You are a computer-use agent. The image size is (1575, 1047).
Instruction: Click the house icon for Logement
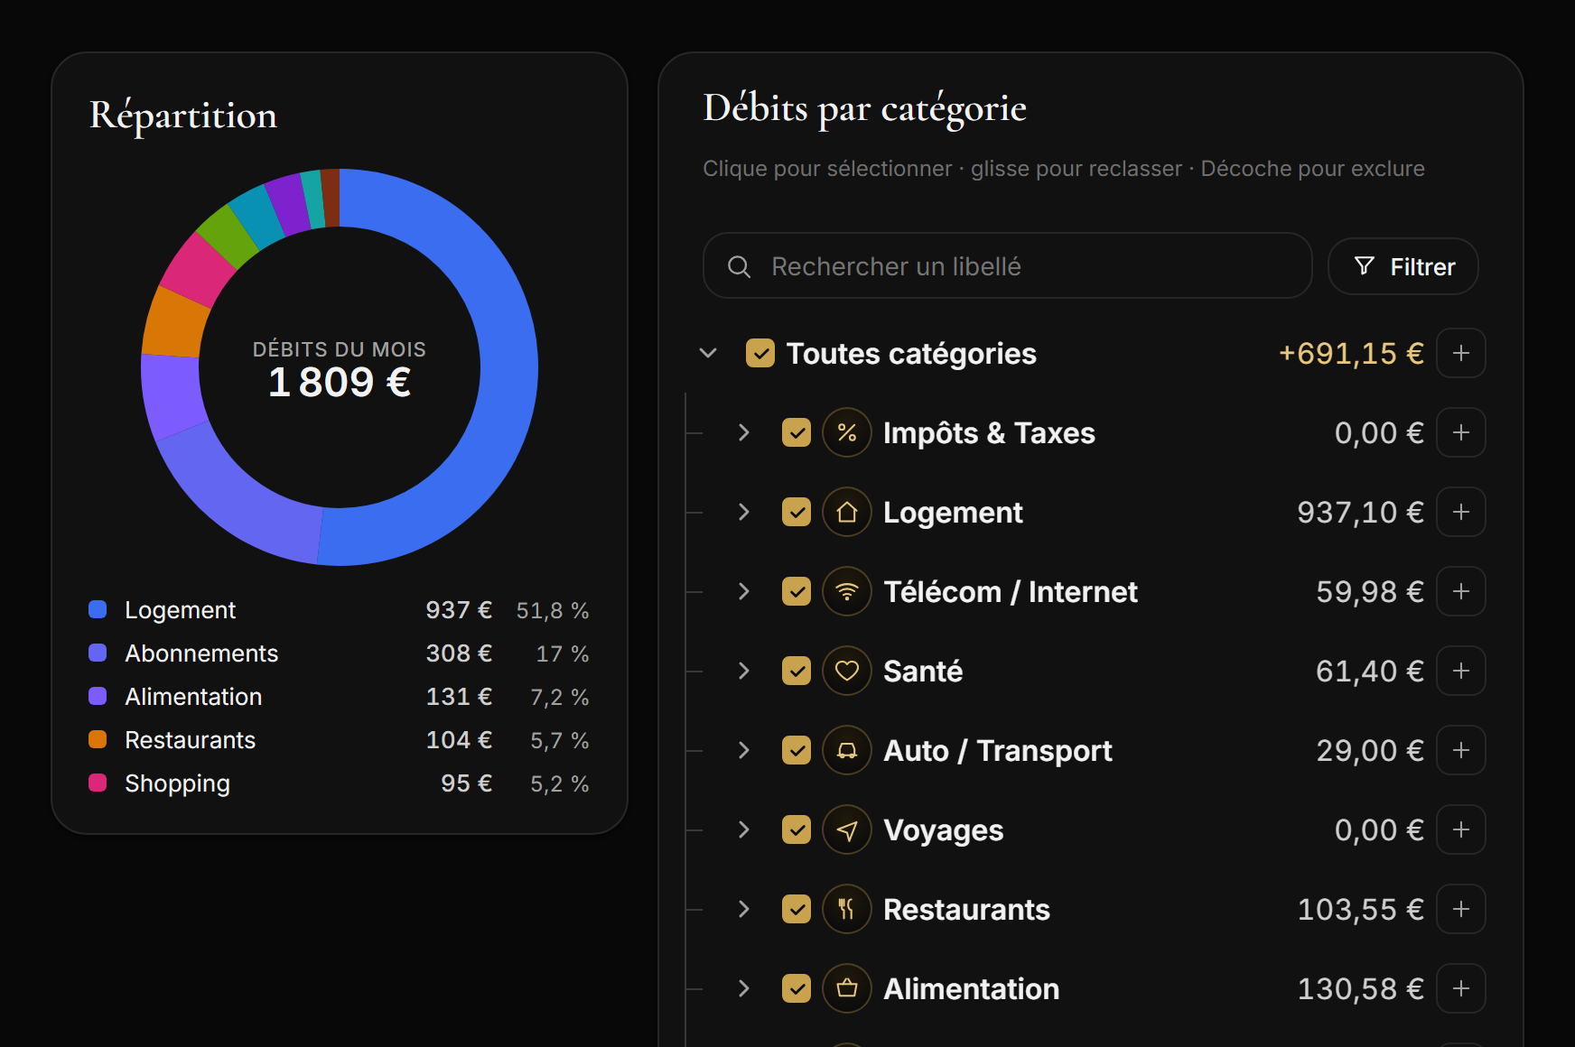[x=847, y=512]
